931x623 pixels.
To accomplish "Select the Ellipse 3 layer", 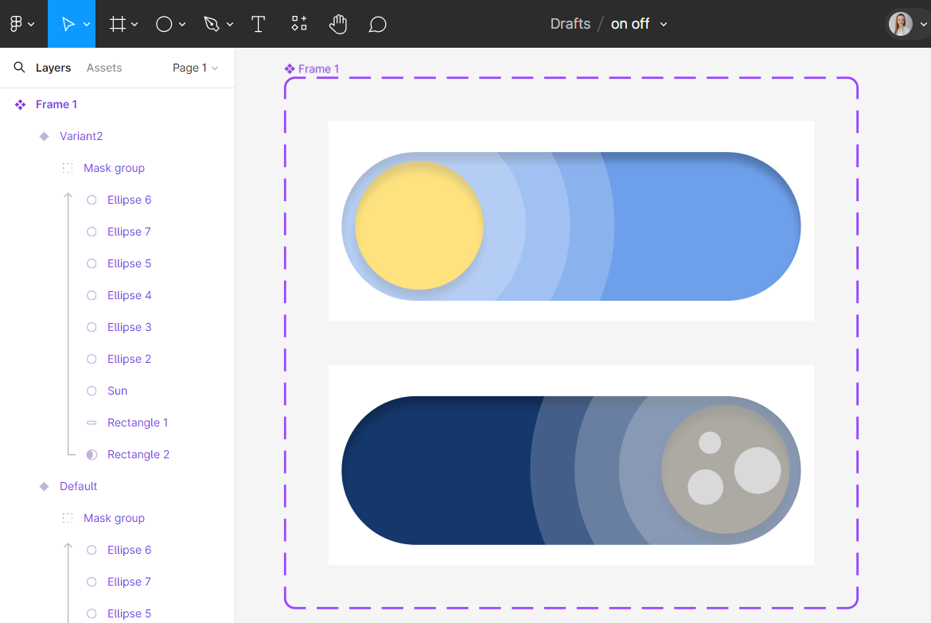I will 130,327.
